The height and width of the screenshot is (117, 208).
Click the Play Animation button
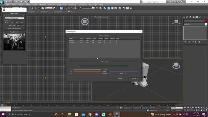pyautogui.click(x=191, y=108)
